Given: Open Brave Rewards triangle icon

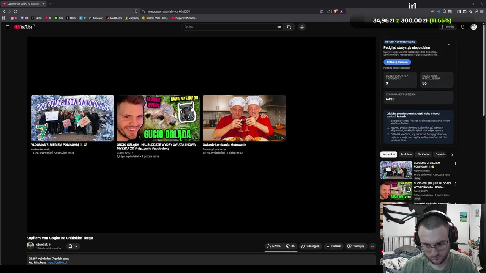Looking at the screenshot, I should [x=342, y=11].
